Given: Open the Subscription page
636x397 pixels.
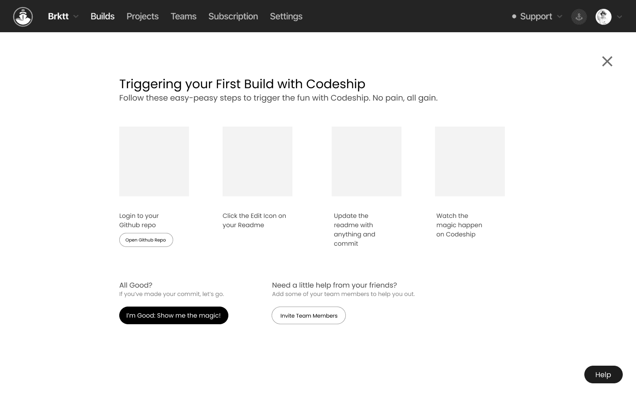Looking at the screenshot, I should click(233, 16).
